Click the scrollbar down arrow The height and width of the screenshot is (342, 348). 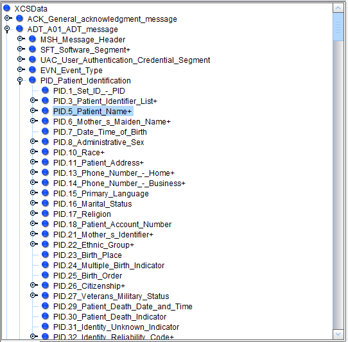click(338, 334)
